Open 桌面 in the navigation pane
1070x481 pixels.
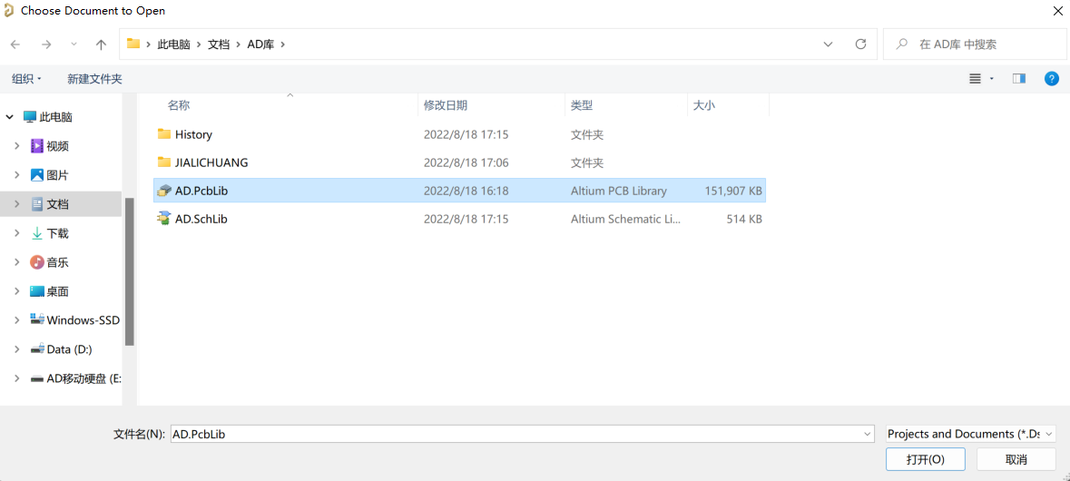[57, 291]
